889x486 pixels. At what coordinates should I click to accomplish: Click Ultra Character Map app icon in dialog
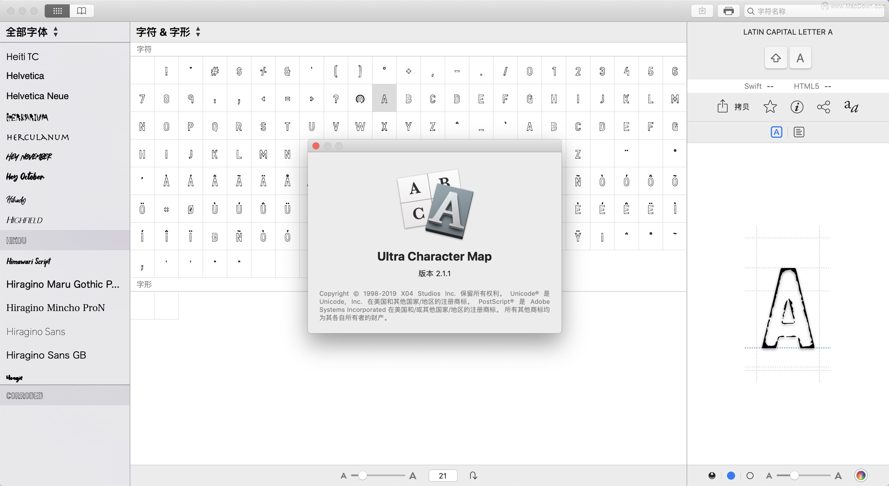[435, 204]
